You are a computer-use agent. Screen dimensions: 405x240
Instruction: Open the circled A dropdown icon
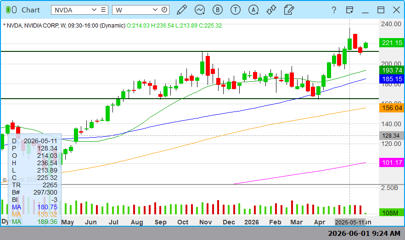(x=253, y=10)
